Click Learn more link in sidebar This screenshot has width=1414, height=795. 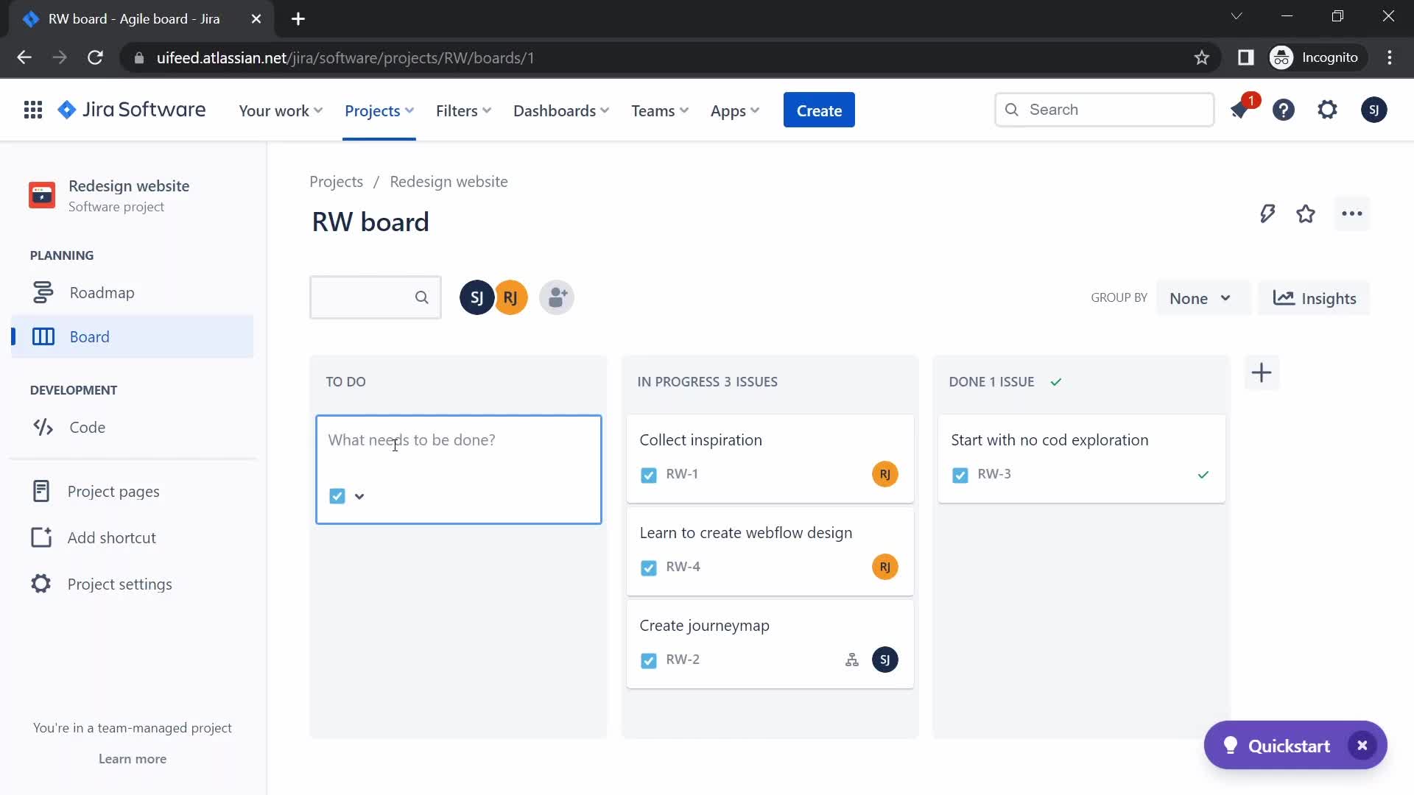(132, 758)
